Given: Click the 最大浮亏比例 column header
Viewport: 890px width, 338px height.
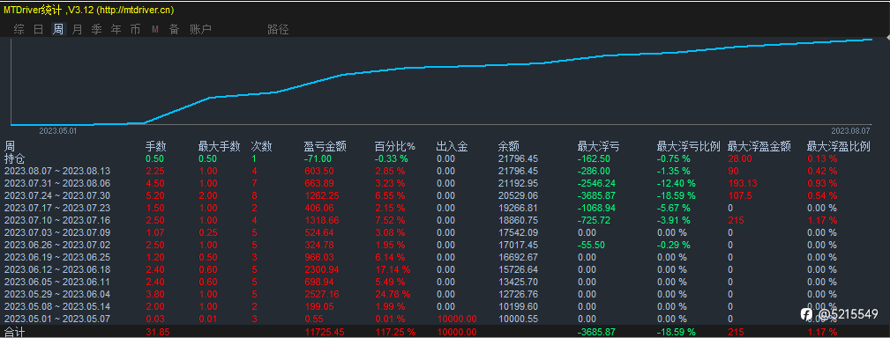Looking at the screenshot, I should tap(689, 147).
